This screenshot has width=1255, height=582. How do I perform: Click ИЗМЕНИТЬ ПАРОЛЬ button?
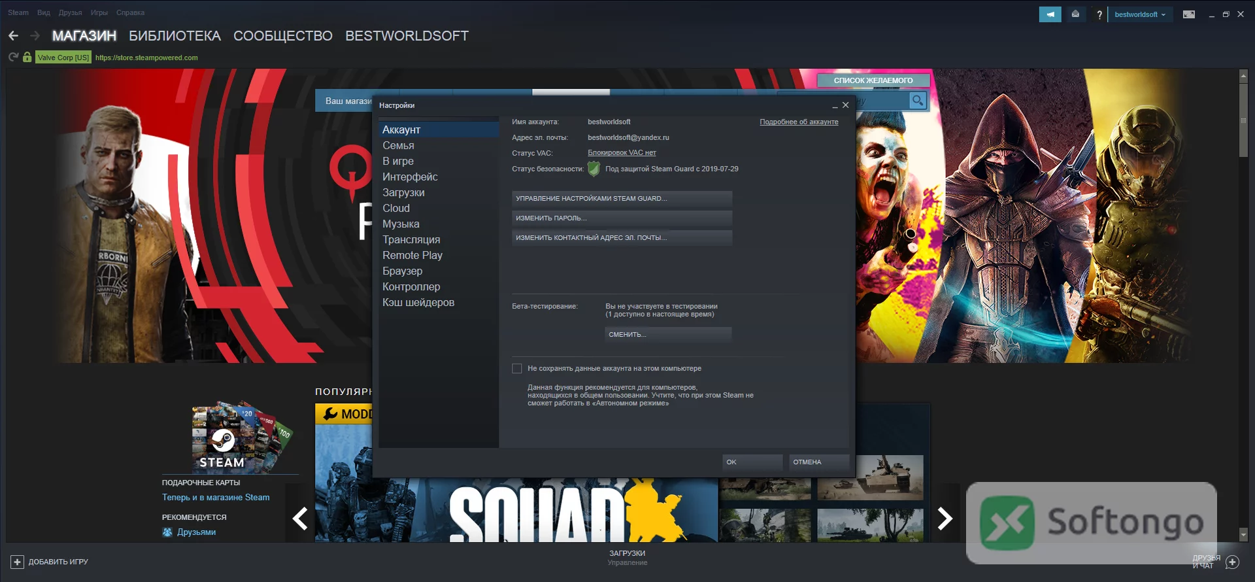(622, 218)
